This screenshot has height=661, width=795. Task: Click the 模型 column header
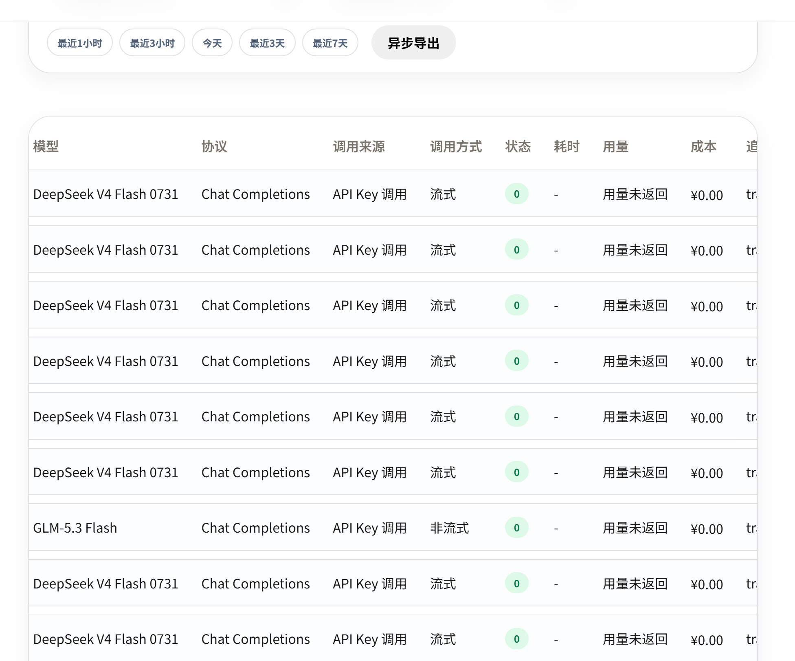point(46,146)
